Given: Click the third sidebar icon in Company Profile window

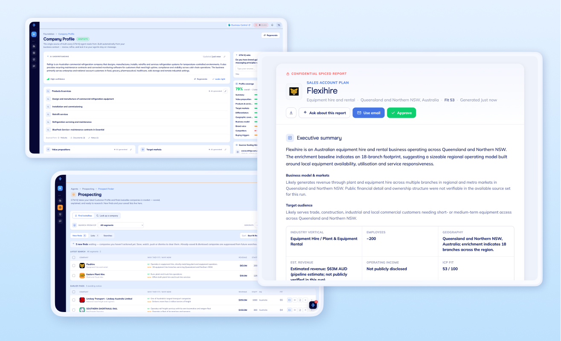Looking at the screenshot, I should point(34,53).
